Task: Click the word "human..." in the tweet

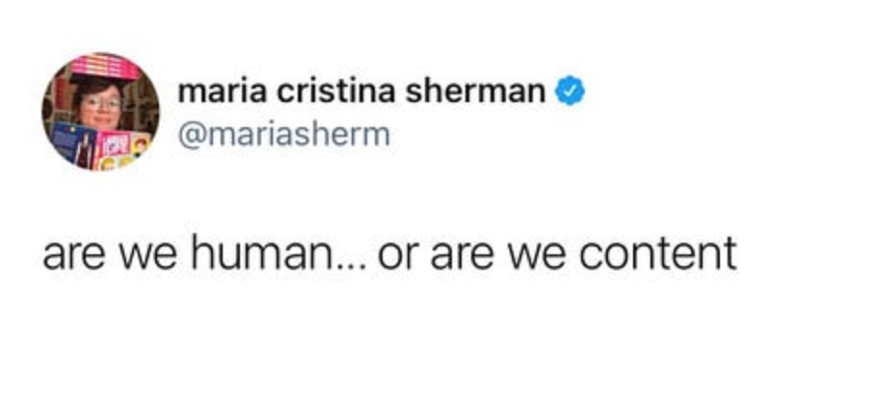Action: pyautogui.click(x=278, y=253)
